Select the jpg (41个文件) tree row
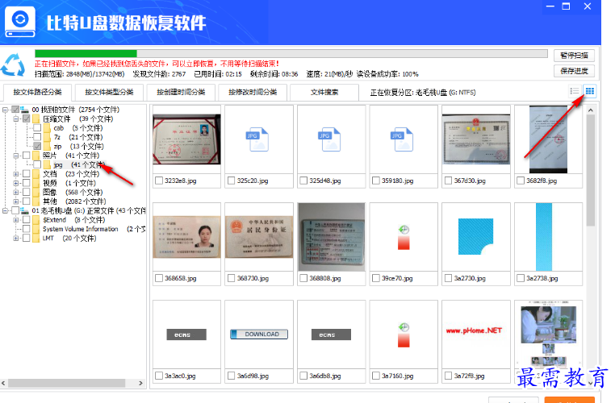 coord(79,165)
